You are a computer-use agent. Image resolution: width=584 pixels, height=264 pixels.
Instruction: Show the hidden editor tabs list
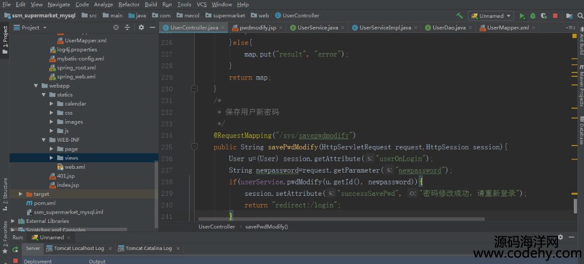[569, 28]
